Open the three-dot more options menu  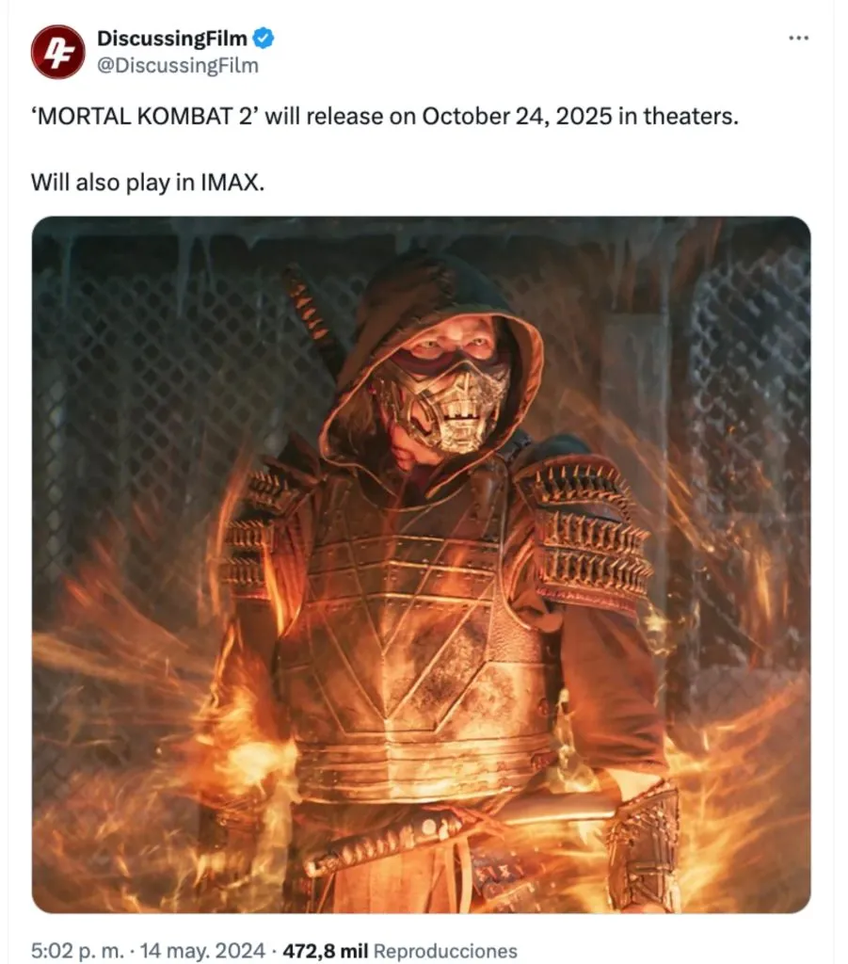(798, 38)
